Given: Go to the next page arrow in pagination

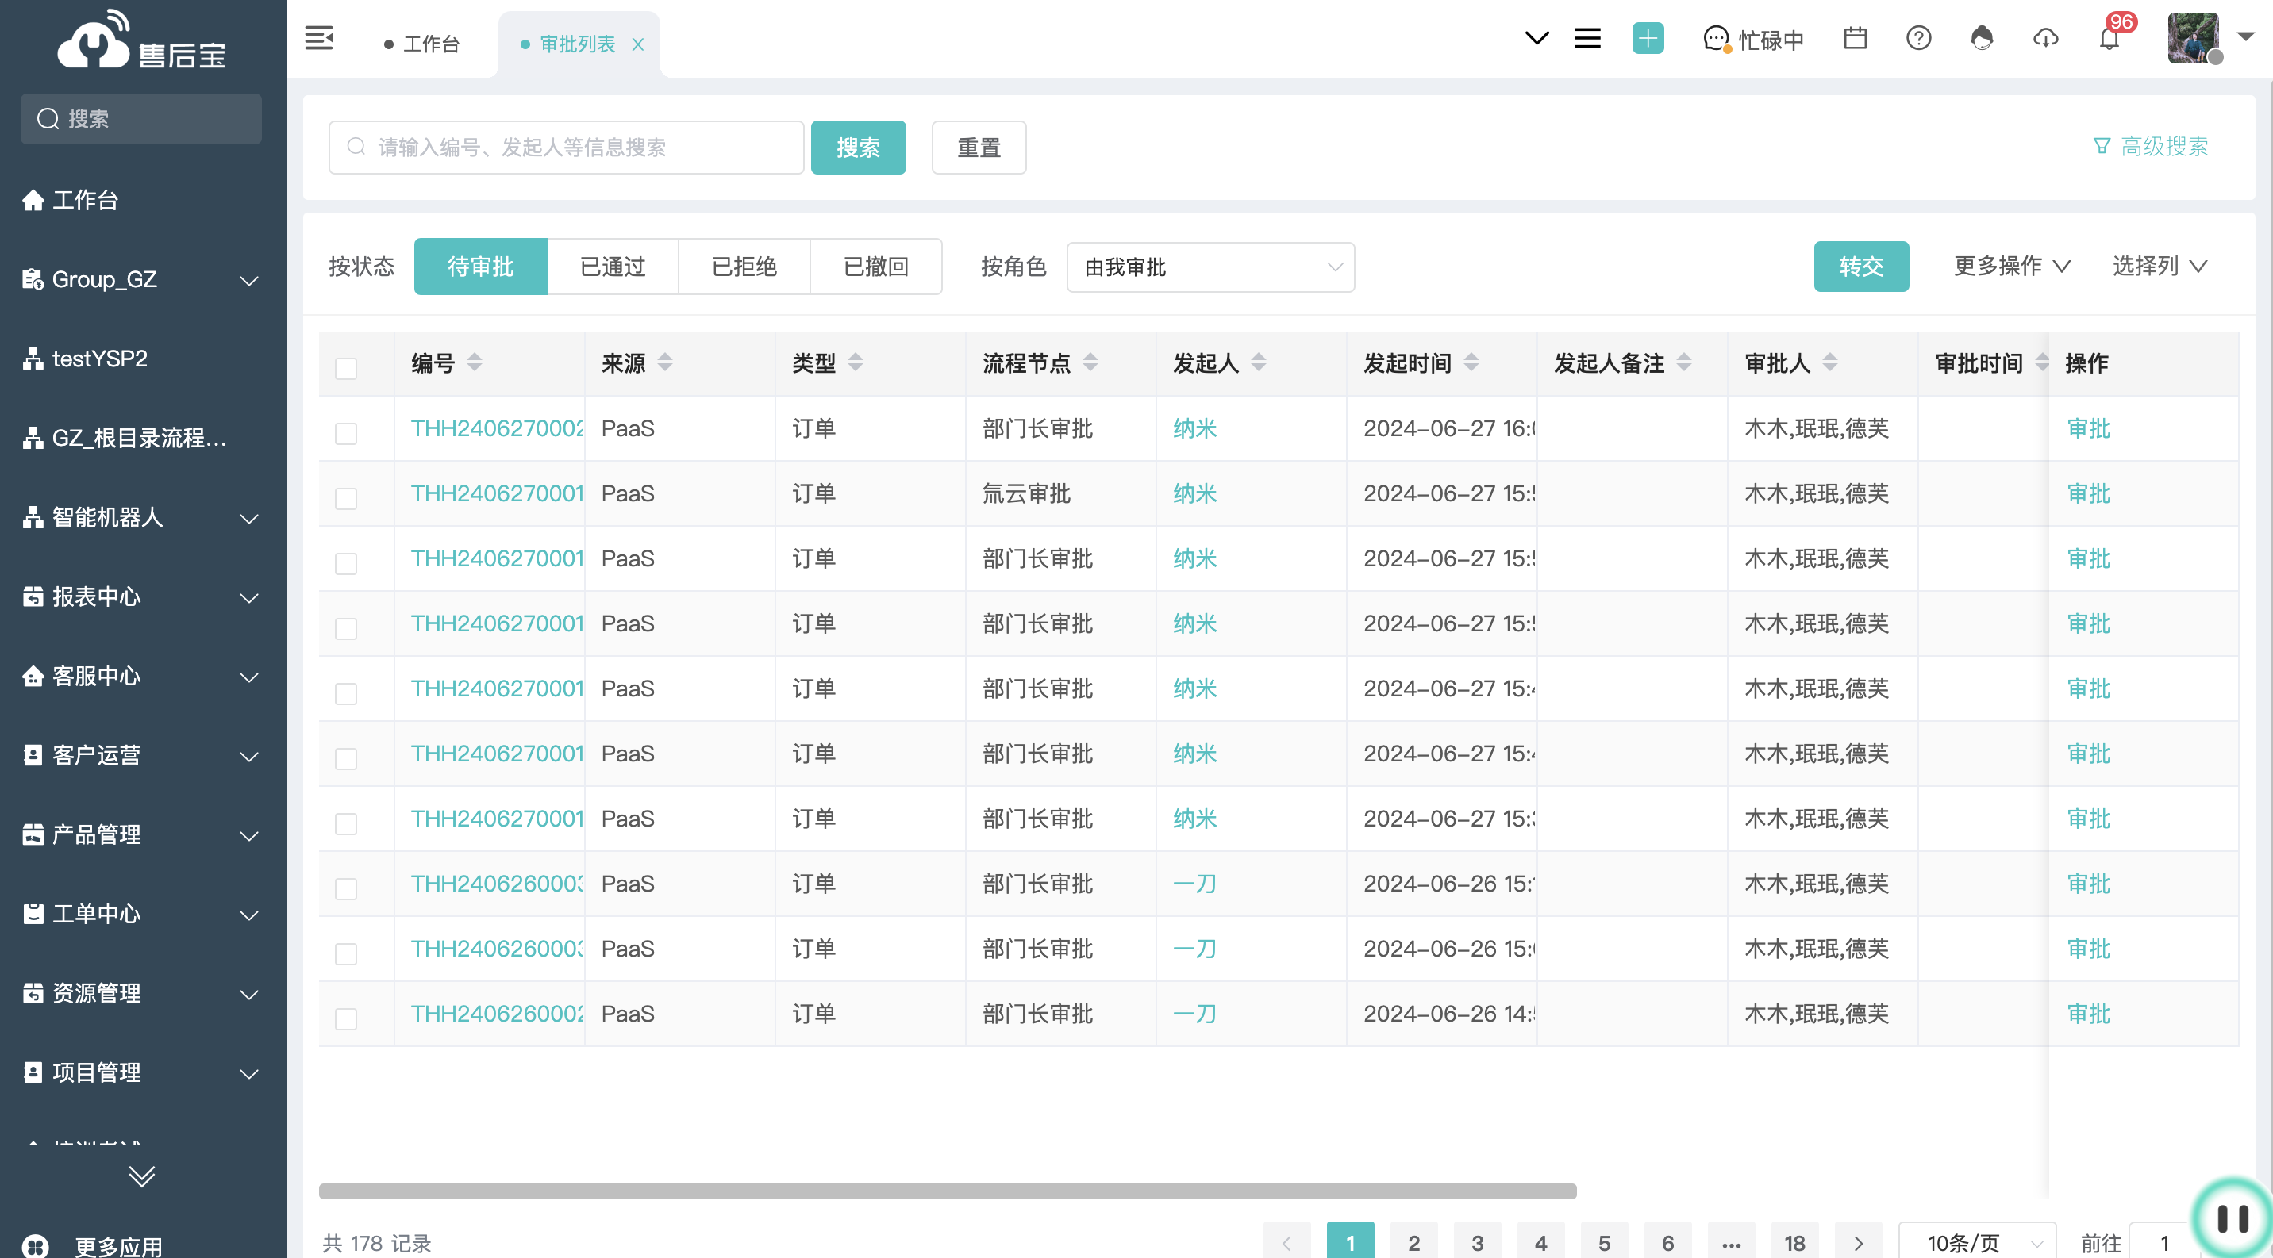Looking at the screenshot, I should (1858, 1242).
